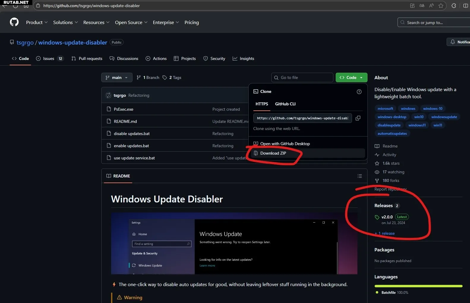The image size is (470, 303).
Task: Click Download ZIP option
Action: click(273, 153)
